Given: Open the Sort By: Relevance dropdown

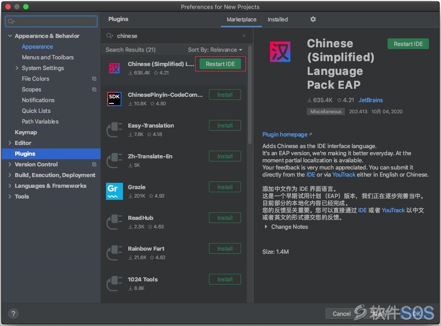Looking at the screenshot, I should [215, 50].
